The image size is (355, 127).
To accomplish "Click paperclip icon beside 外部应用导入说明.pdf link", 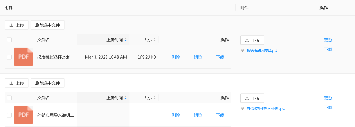I will click(x=242, y=109).
